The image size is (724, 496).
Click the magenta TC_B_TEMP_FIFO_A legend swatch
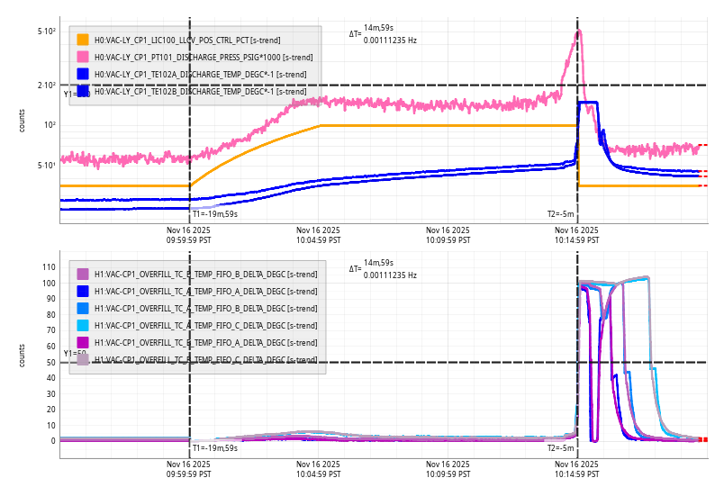(x=83, y=342)
